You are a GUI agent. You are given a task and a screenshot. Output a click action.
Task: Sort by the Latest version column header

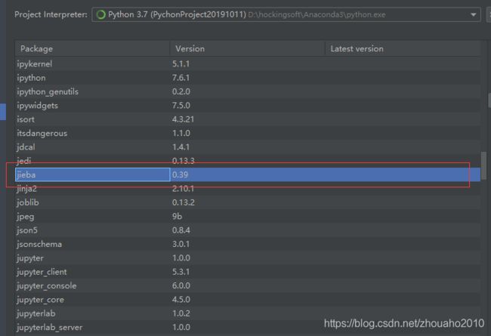point(403,48)
